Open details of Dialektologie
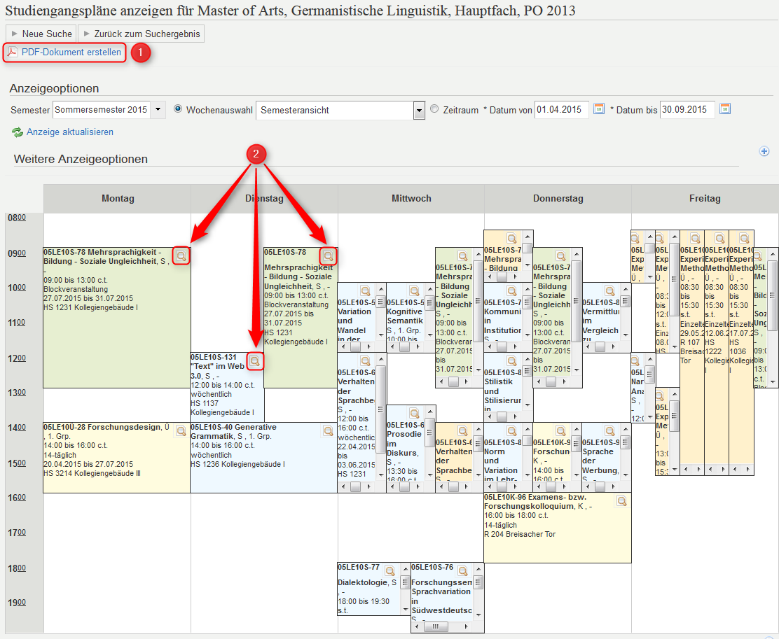779x639 pixels. (x=390, y=570)
